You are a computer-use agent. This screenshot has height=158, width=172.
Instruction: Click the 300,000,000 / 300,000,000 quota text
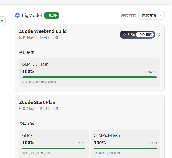tap(39, 82)
